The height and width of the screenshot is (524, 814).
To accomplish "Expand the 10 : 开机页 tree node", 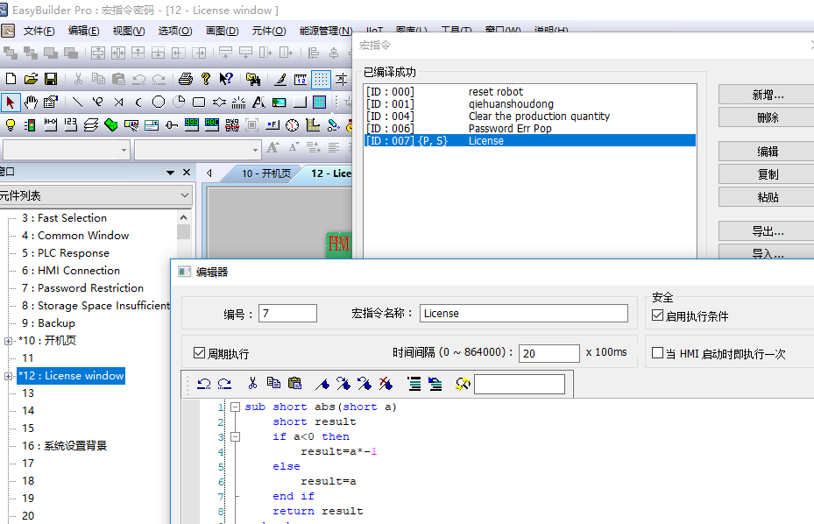I will pyautogui.click(x=9, y=341).
